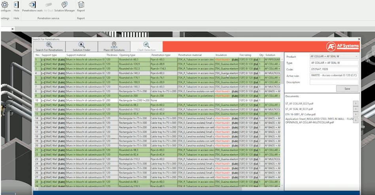Screen dimensions: 375x195
Task: Expand row 14 support type with [+]
Action: point(43,118)
